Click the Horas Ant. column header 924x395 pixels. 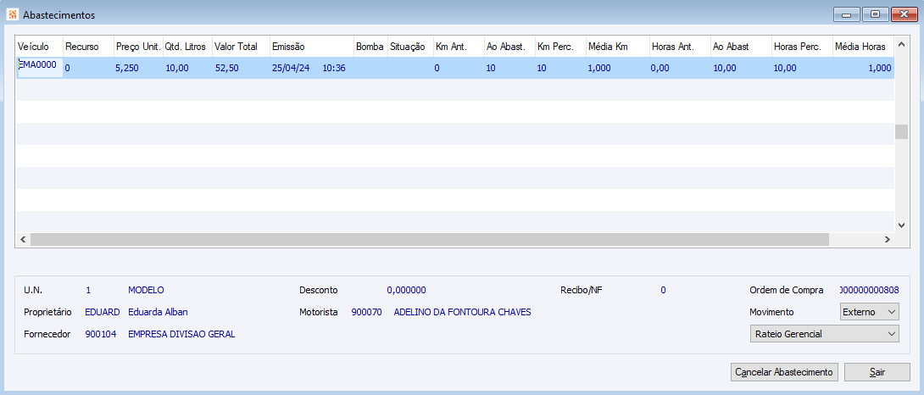(x=680, y=47)
